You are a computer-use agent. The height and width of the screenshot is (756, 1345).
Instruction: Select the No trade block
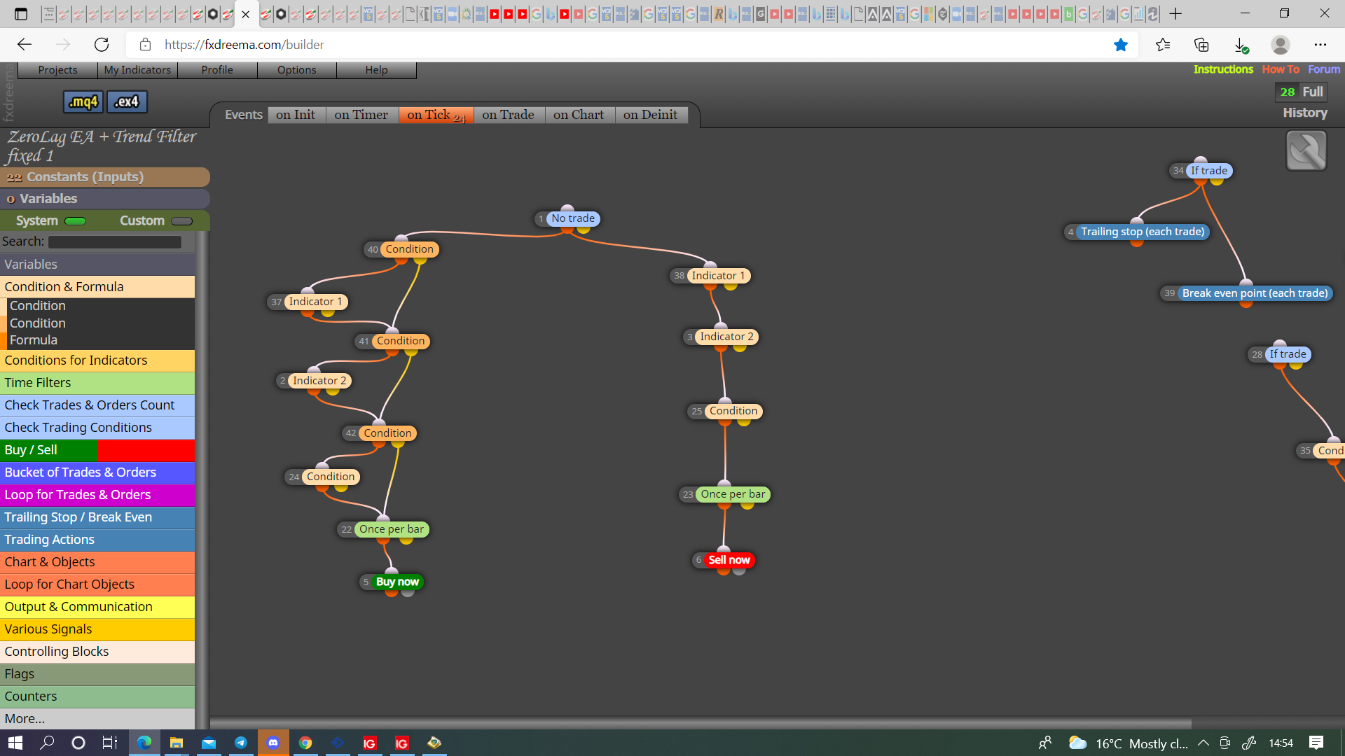tap(573, 218)
